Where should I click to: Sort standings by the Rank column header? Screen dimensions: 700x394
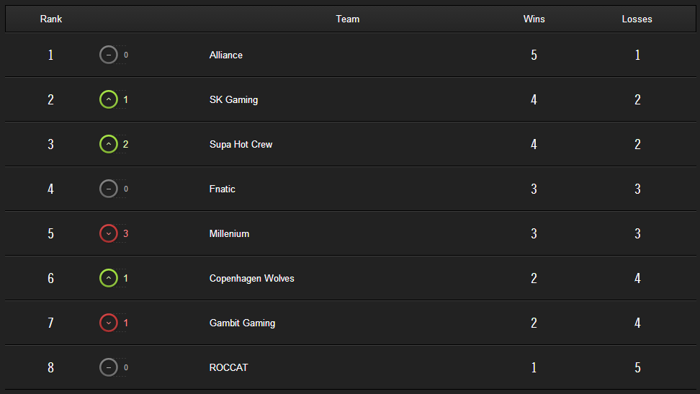point(51,19)
